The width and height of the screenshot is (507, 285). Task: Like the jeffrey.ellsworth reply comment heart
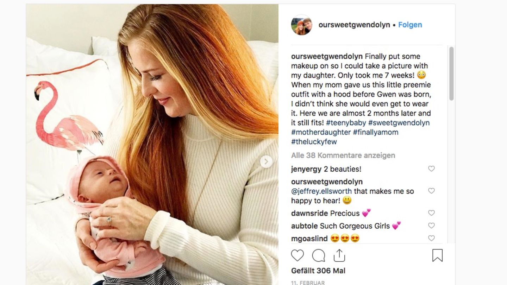pos(431,191)
